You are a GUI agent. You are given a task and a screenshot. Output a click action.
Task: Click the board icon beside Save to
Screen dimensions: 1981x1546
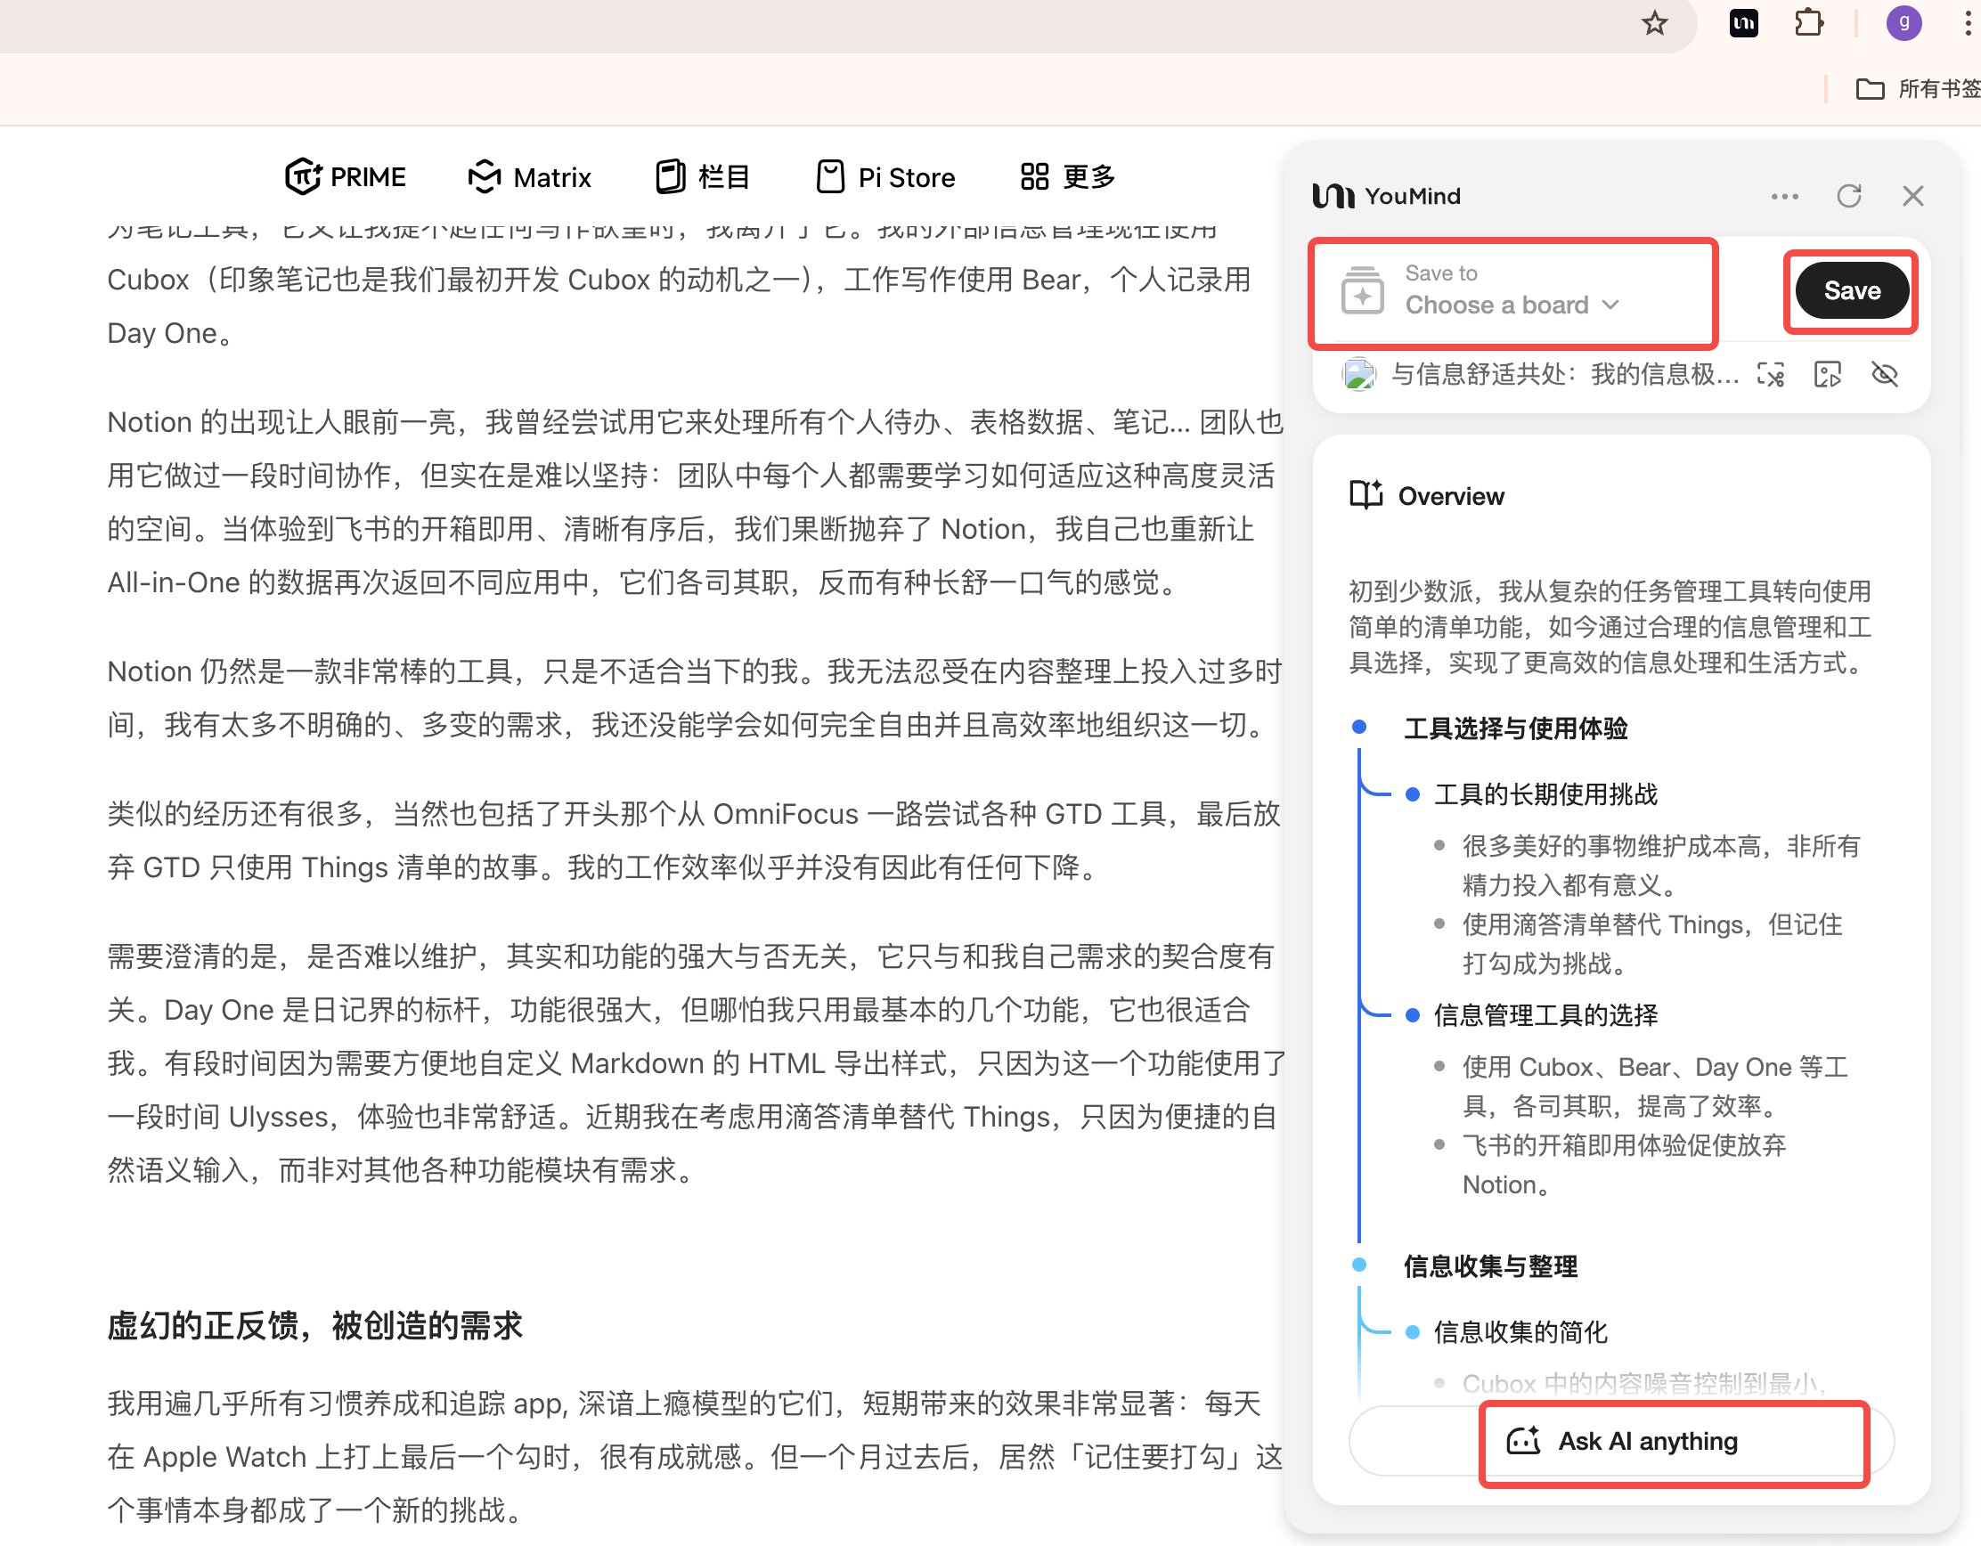[x=1361, y=290]
